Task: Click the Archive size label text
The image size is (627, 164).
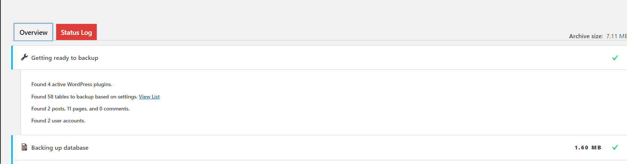Action: click(x=586, y=36)
